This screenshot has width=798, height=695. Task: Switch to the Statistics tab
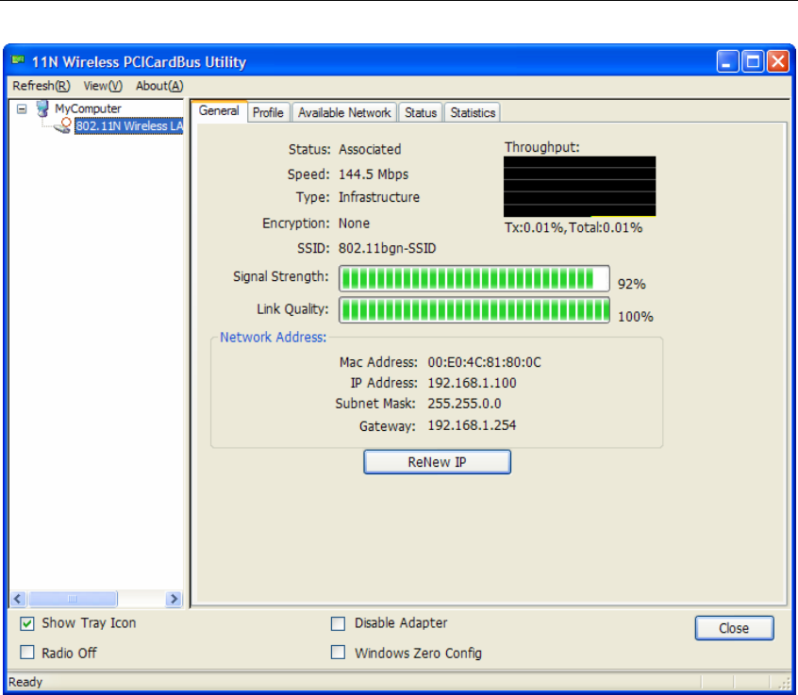(473, 112)
